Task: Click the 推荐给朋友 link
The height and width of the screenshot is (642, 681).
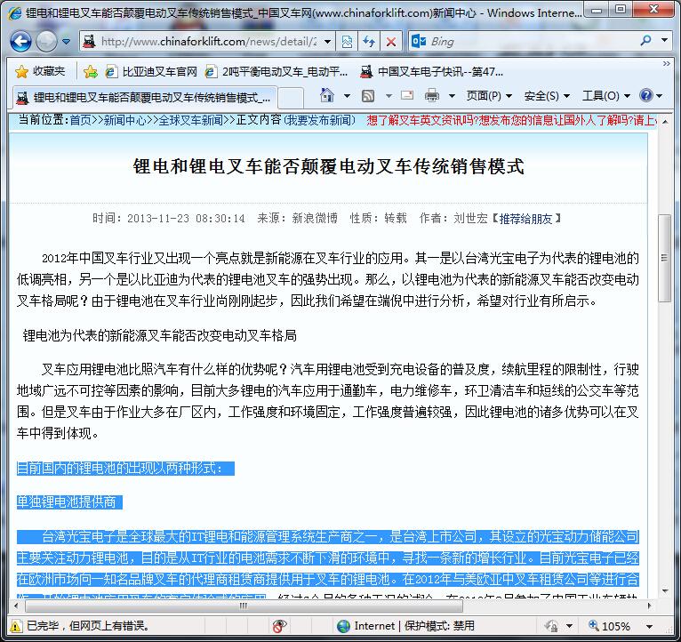Action: (525, 219)
